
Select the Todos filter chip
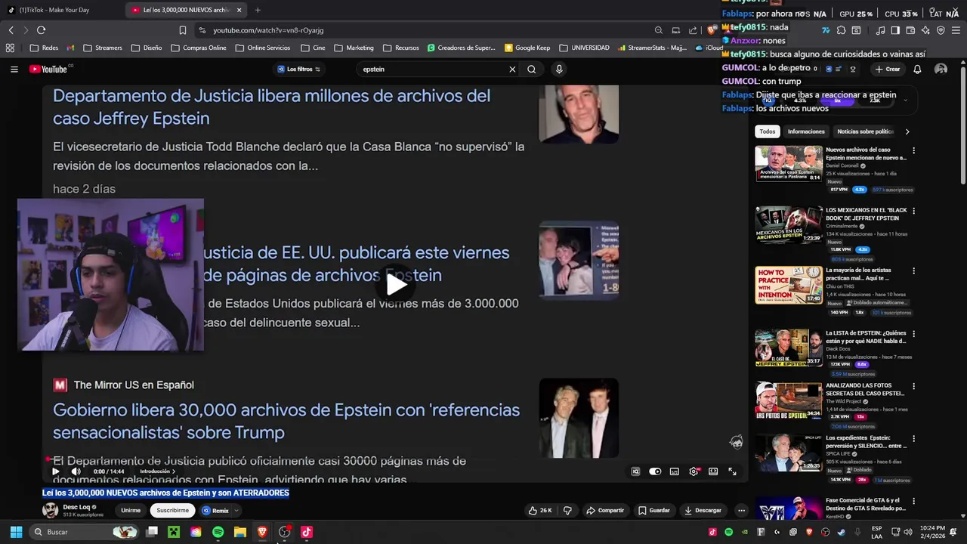(x=768, y=131)
